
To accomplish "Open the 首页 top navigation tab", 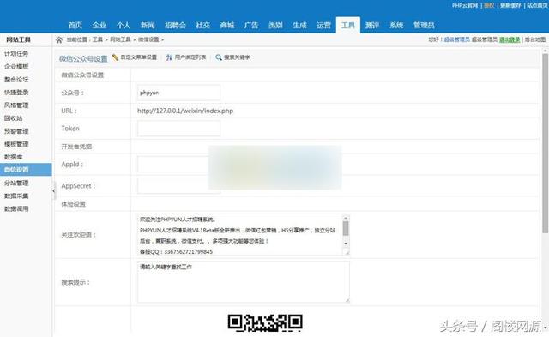I will click(75, 25).
